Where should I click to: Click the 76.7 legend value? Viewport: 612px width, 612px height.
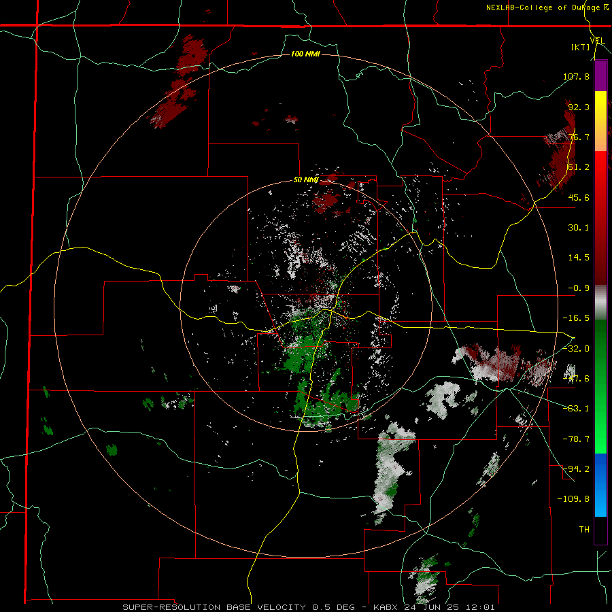click(x=579, y=137)
